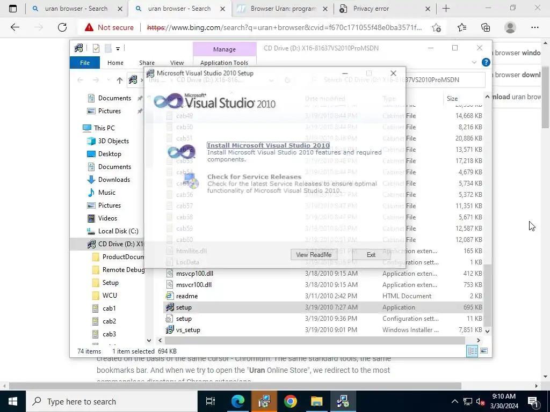Select setup Application file icon
550x412 pixels.
pos(170,307)
